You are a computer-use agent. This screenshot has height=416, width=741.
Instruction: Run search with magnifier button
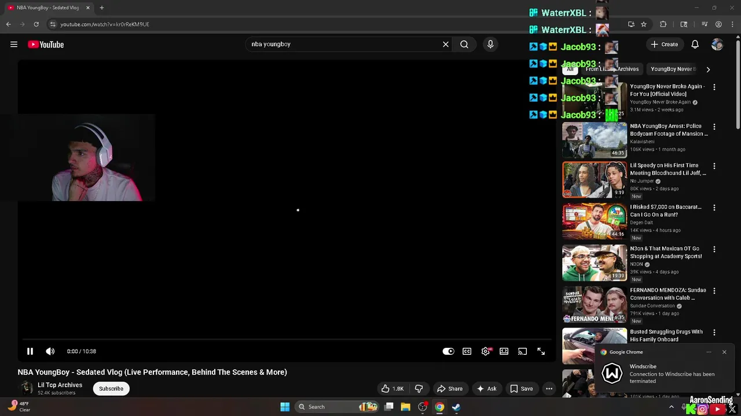464,44
